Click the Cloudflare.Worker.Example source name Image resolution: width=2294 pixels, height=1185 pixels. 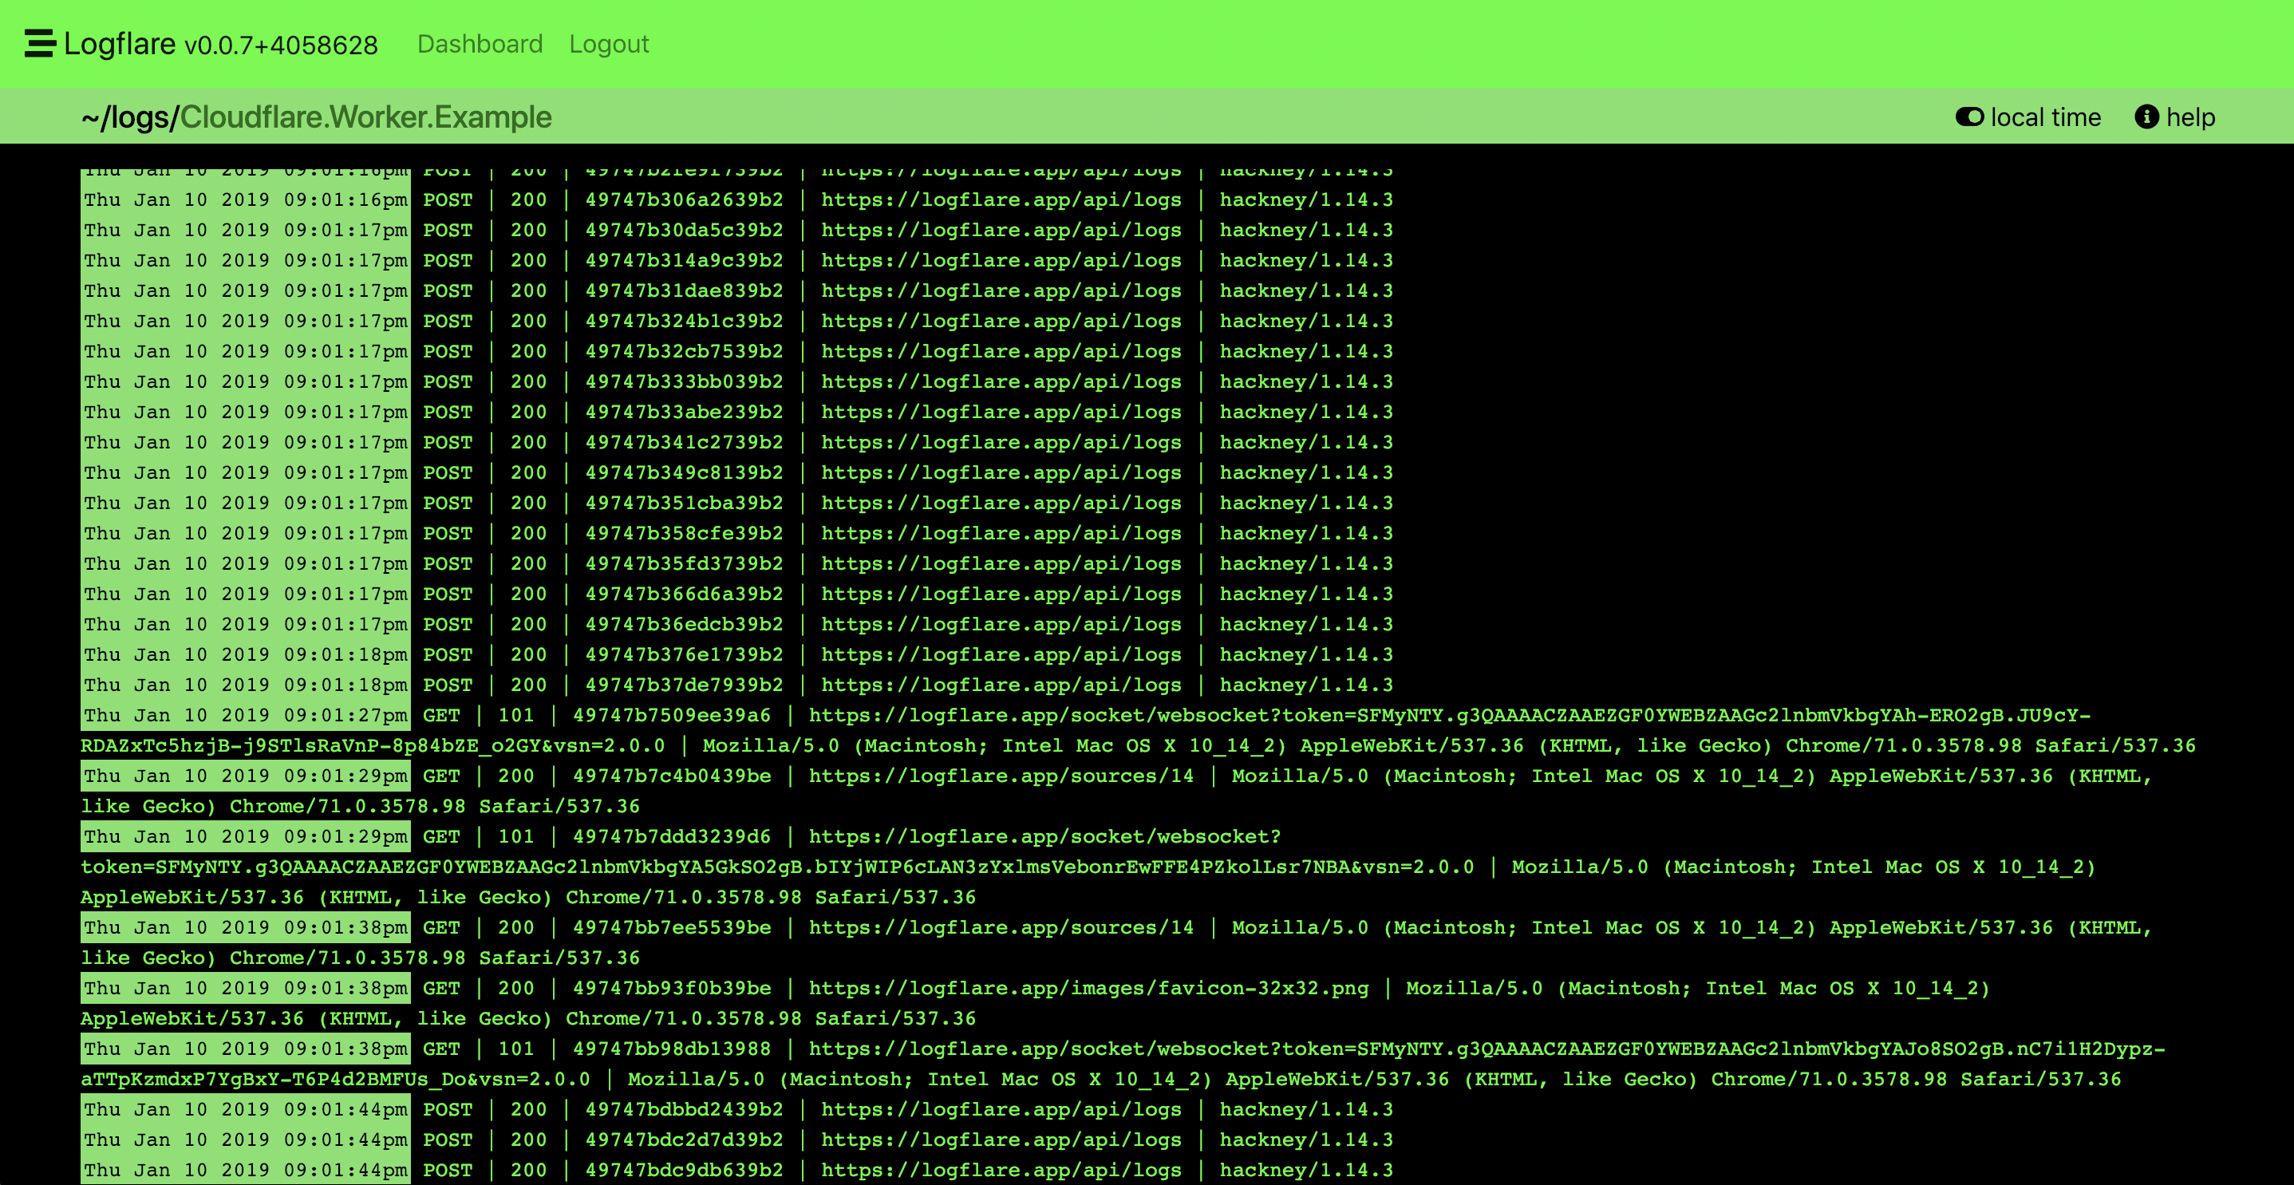click(365, 117)
